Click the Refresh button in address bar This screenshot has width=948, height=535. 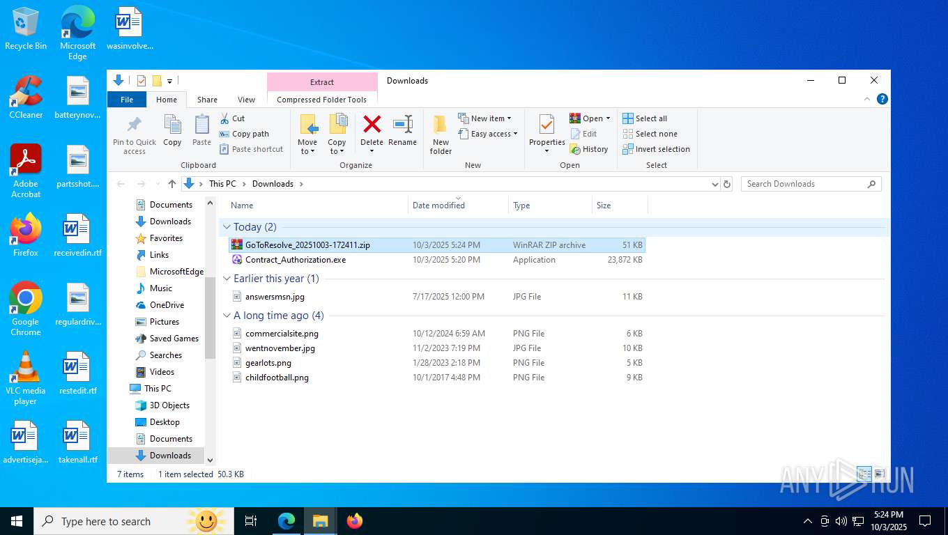pyautogui.click(x=727, y=184)
